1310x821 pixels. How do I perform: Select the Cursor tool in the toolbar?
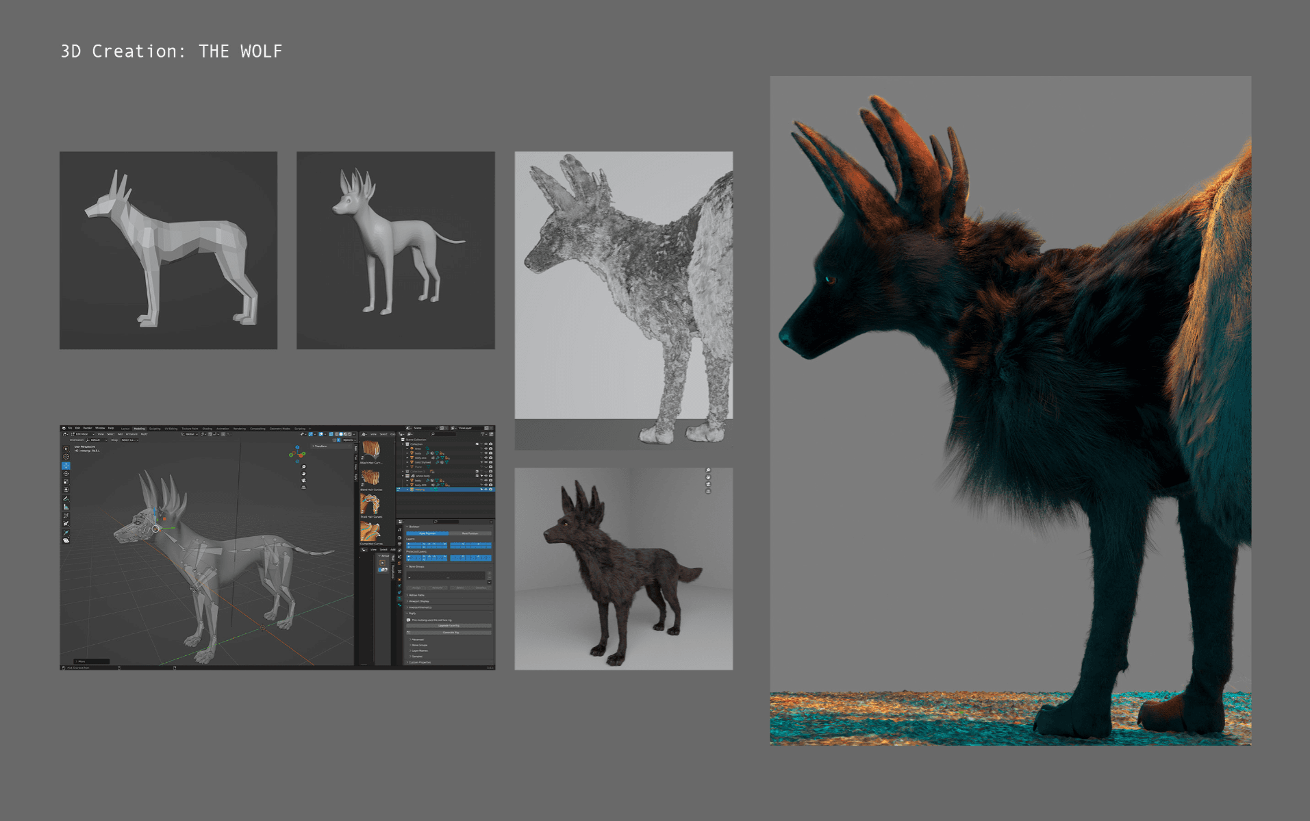66,457
